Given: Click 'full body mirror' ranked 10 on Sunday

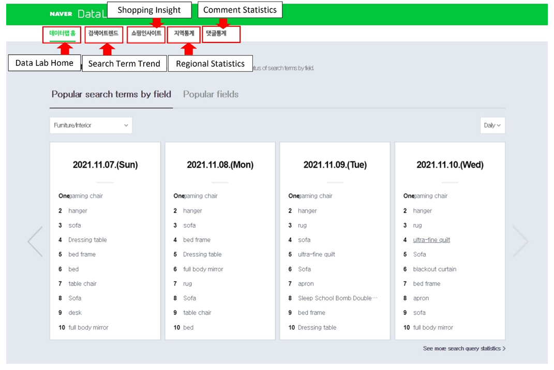Looking at the screenshot, I should [x=88, y=328].
